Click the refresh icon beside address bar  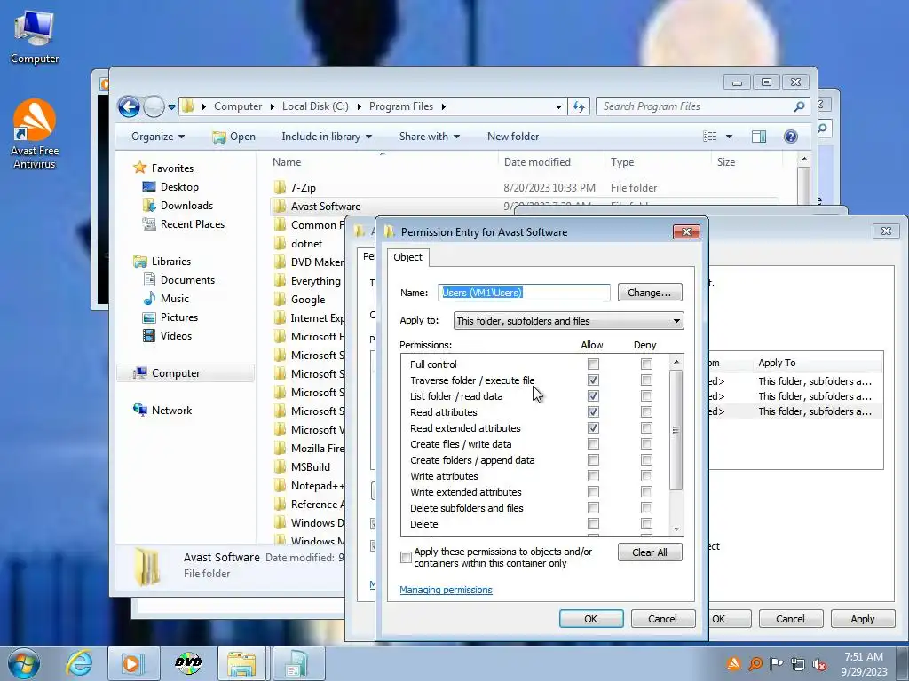pyautogui.click(x=579, y=106)
